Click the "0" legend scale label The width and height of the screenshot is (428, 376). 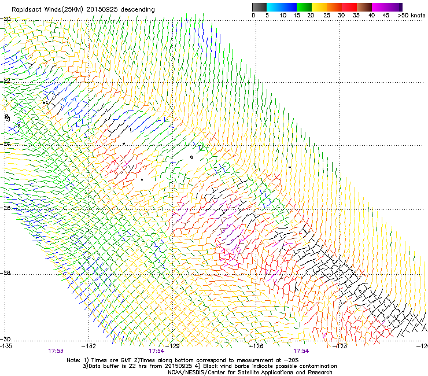click(253, 16)
